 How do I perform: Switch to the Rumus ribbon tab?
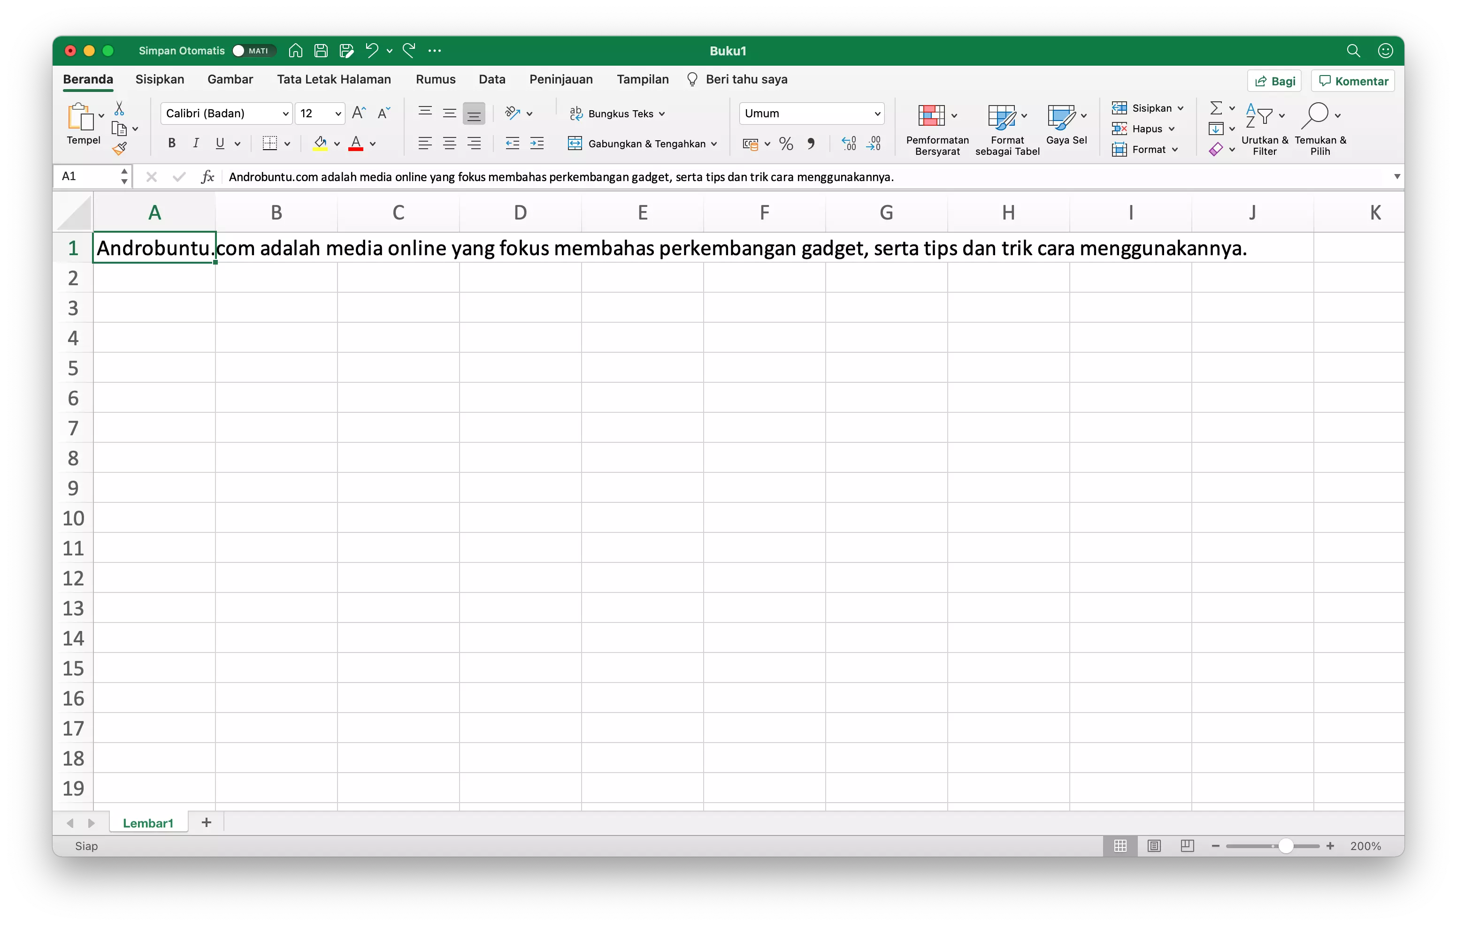coord(435,79)
